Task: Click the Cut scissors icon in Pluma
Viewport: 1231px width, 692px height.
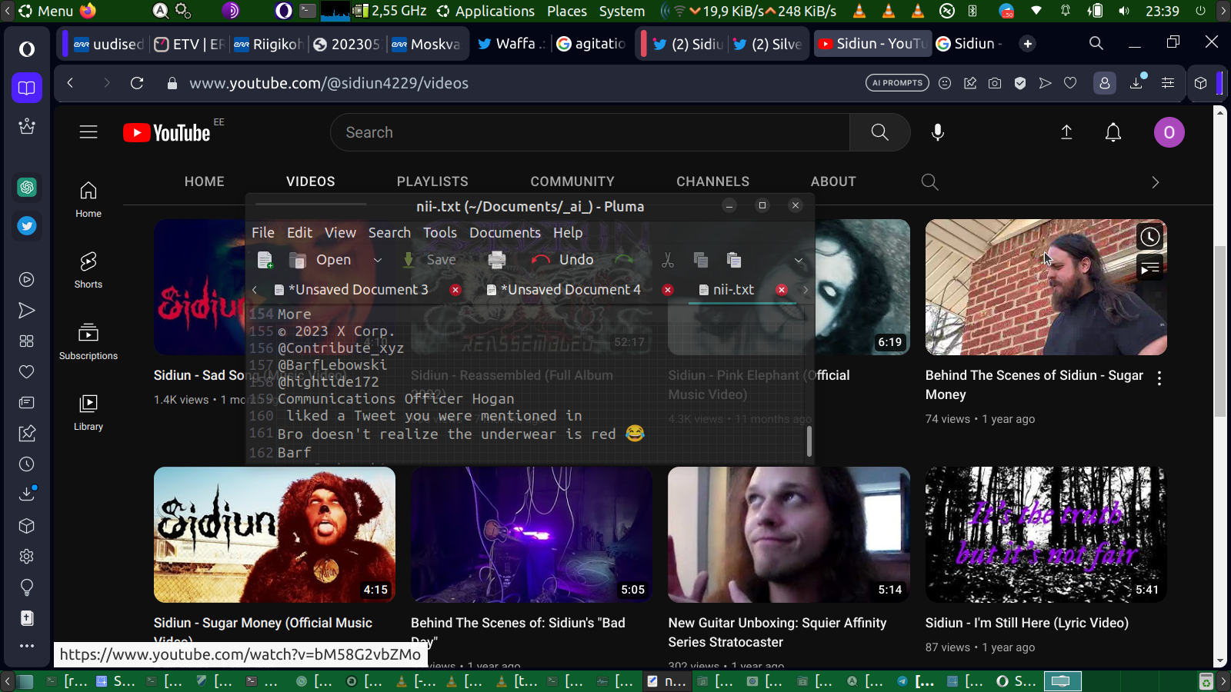Action: (x=668, y=260)
